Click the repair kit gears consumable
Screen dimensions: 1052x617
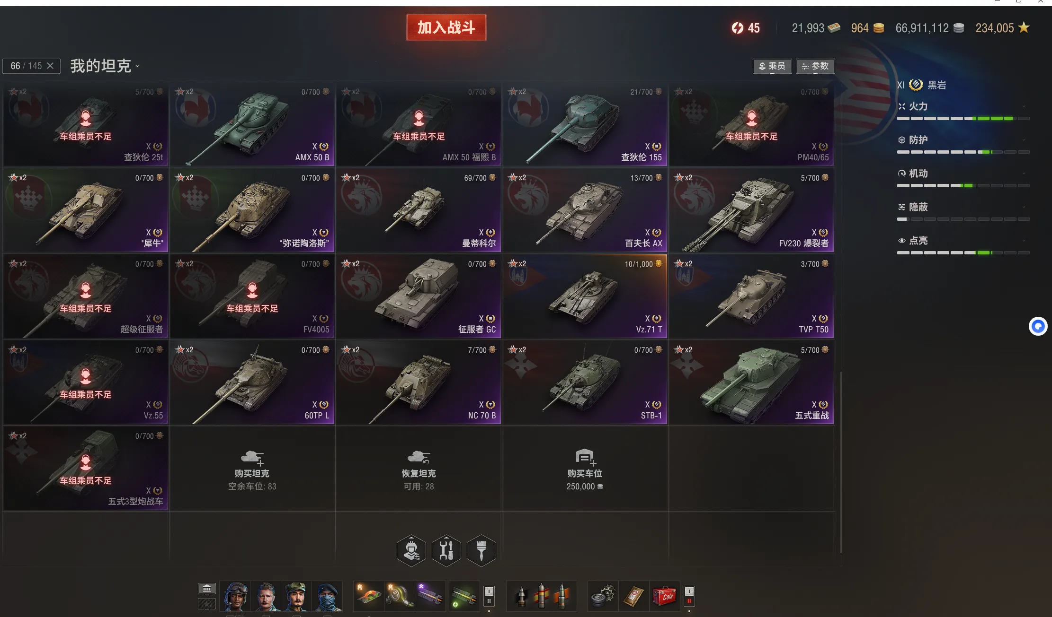pos(603,596)
